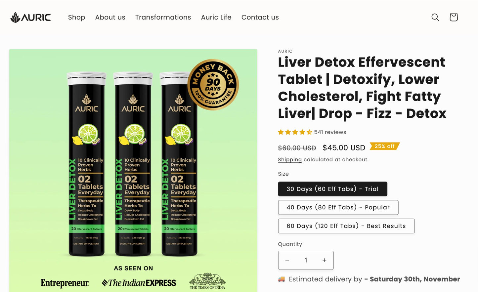Select 40 Days (80 Eff Tabs) Popular size
This screenshot has width=478, height=292.
click(x=338, y=207)
